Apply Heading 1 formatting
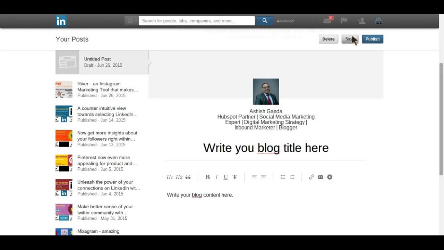The image size is (444, 250). point(170,177)
